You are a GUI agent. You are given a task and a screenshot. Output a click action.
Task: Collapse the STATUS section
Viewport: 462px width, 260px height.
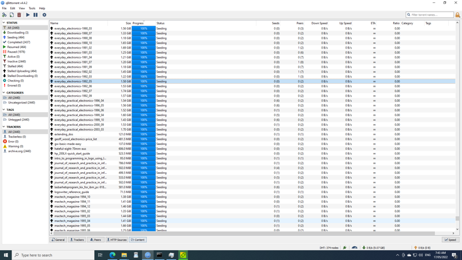point(4,23)
